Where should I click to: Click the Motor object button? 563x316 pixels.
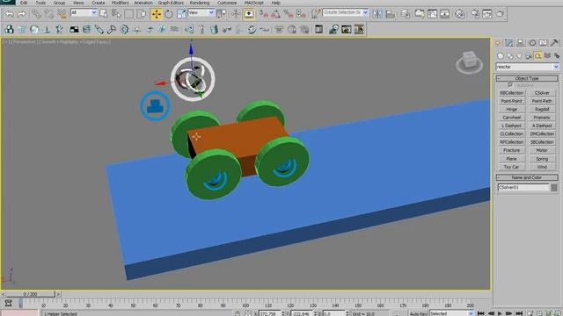[x=542, y=150]
